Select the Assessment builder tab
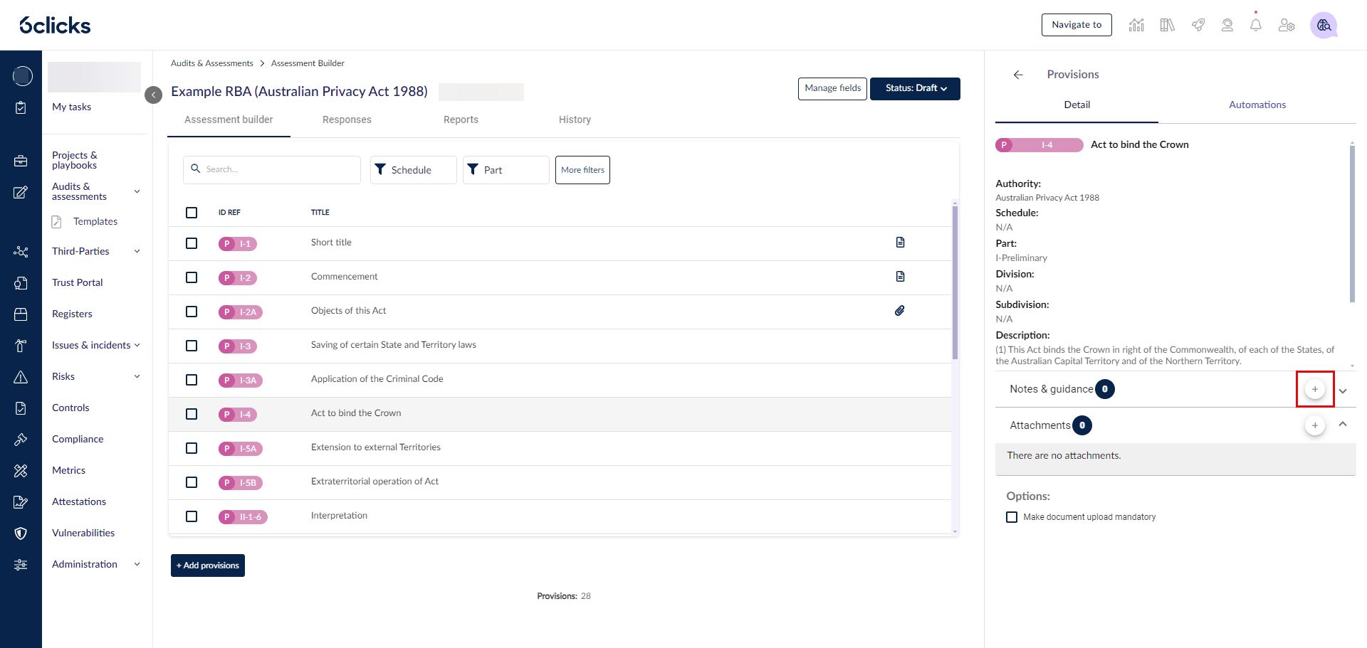 [229, 119]
